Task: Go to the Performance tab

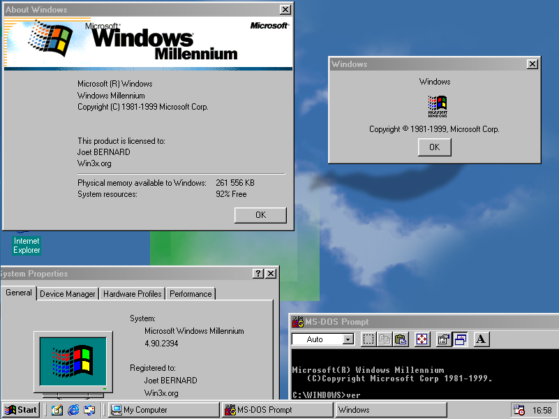Action: coord(191,294)
